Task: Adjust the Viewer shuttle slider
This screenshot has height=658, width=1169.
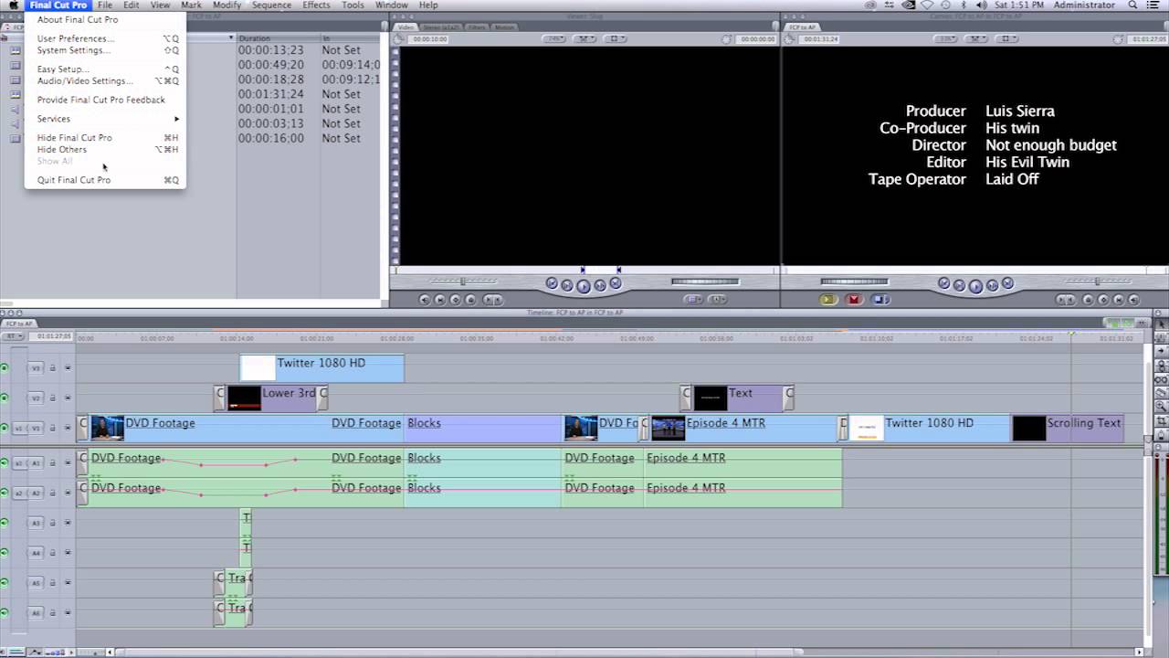Action: point(462,281)
